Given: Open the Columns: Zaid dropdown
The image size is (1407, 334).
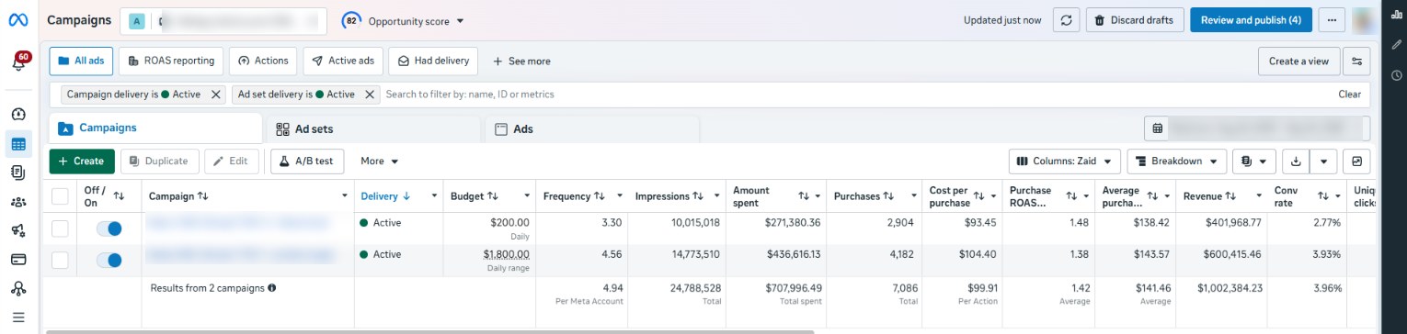Looking at the screenshot, I should pyautogui.click(x=1065, y=161).
